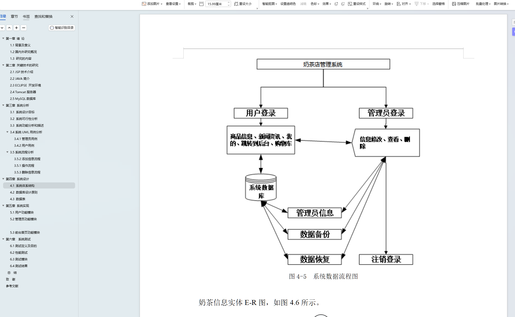
Task: Click the decrease brightness sun icon
Action: point(343,4)
